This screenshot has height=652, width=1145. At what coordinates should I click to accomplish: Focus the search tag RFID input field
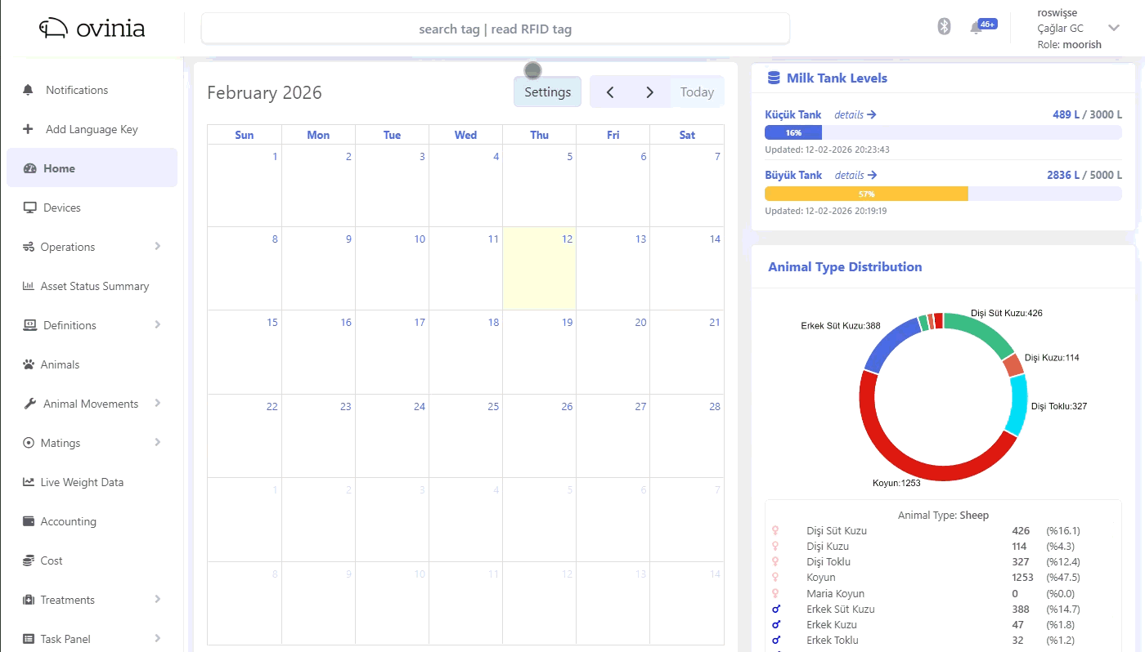495,29
